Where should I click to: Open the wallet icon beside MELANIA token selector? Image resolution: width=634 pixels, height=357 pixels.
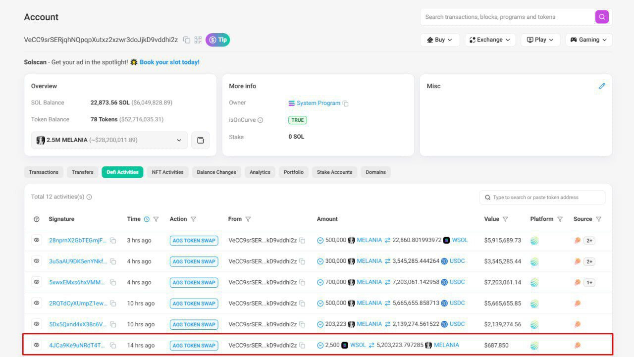pos(201,140)
